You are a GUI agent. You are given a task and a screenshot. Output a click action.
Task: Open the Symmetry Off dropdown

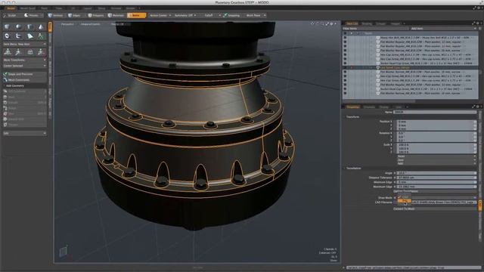pyautogui.click(x=185, y=15)
